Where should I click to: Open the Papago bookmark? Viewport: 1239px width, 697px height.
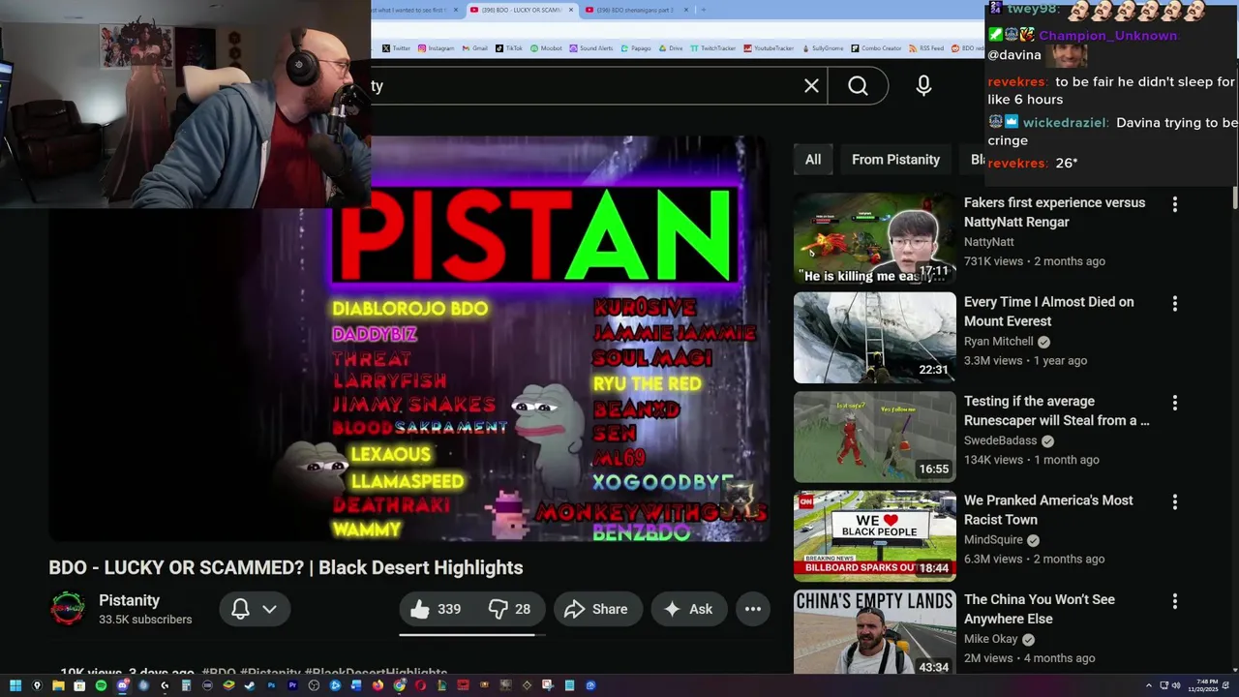636,47
